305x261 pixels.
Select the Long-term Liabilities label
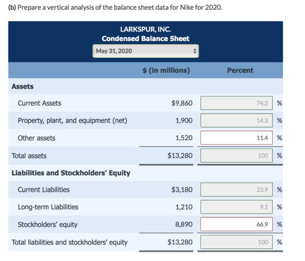tap(48, 207)
